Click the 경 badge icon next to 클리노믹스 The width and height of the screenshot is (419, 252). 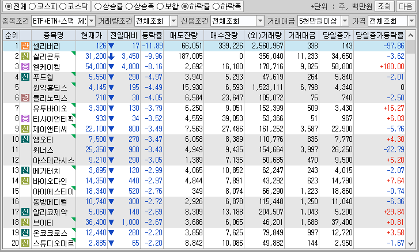point(25,98)
